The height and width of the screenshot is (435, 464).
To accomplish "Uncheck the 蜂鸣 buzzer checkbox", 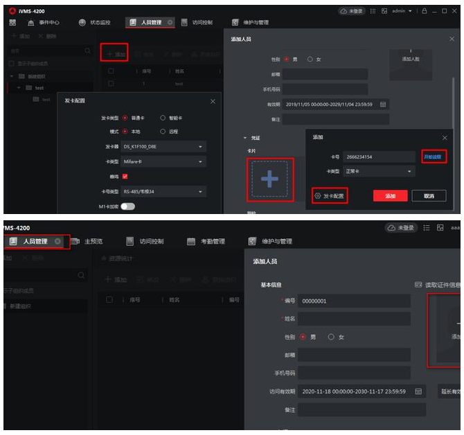I will click(x=125, y=177).
